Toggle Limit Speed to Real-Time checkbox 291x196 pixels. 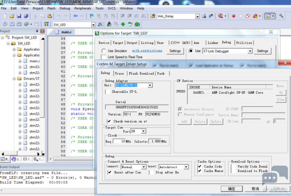(104, 57)
